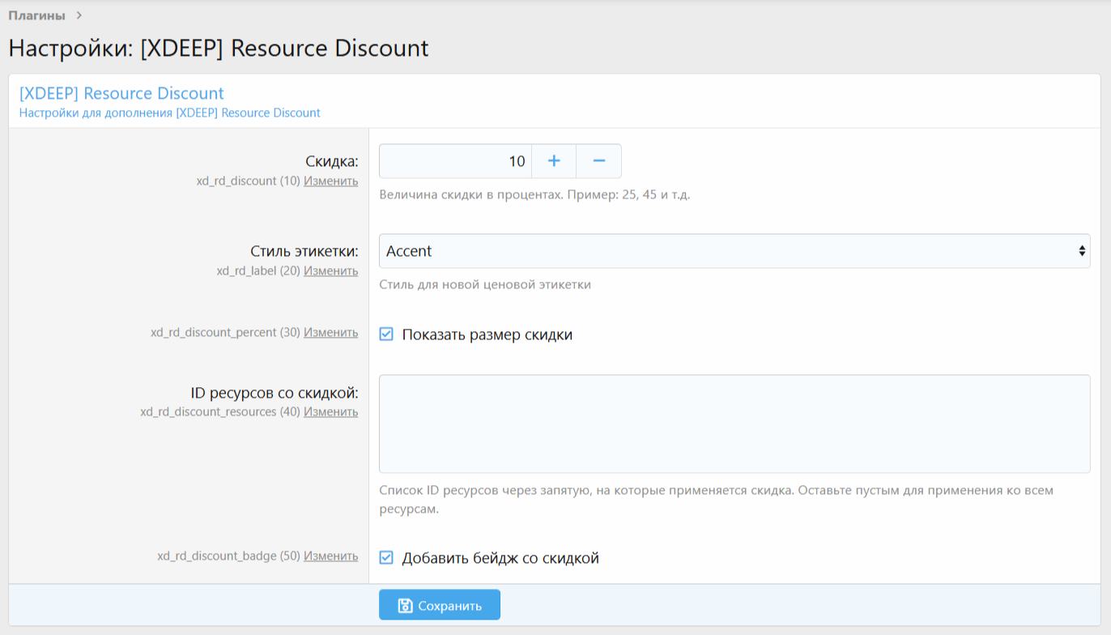Click the plus icon to increase discount
The height and width of the screenshot is (635, 1111).
[554, 161]
